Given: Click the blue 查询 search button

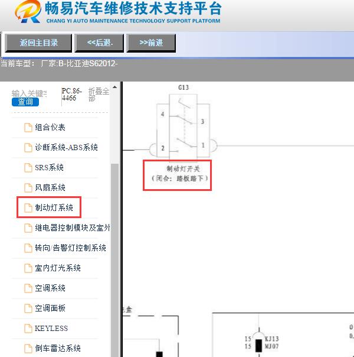Looking at the screenshot, I should pyautogui.click(x=25, y=102).
